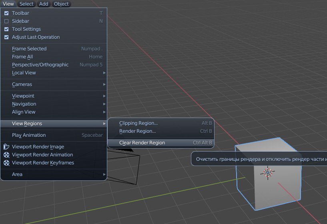Switch Perspective/Orthographic view
The height and width of the screenshot is (224, 327).
click(x=54, y=64)
